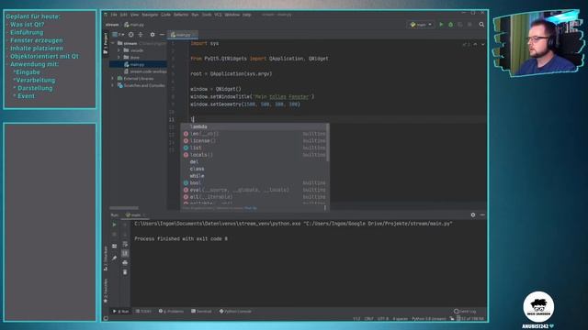Viewport: 588px width, 330px height.
Task: Click the 'main' tab in Run panel
Action: [136, 214]
